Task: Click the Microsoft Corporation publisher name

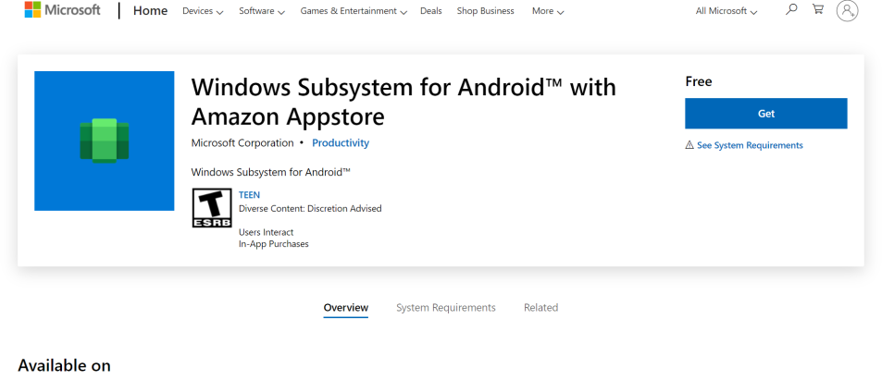Action: pos(242,143)
